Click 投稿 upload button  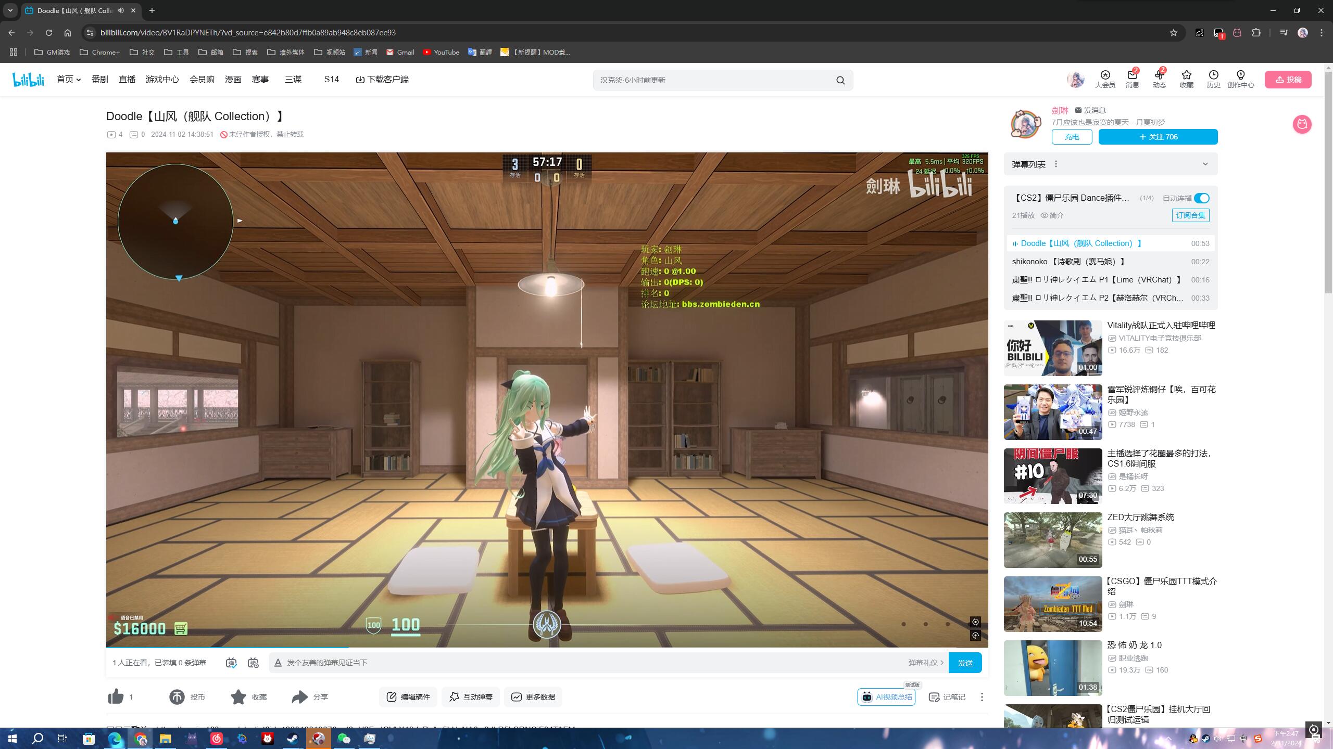[x=1288, y=80]
